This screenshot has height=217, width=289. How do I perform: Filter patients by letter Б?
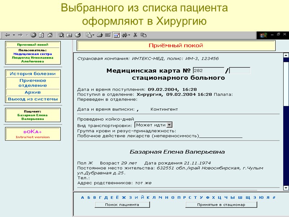coord(89,197)
